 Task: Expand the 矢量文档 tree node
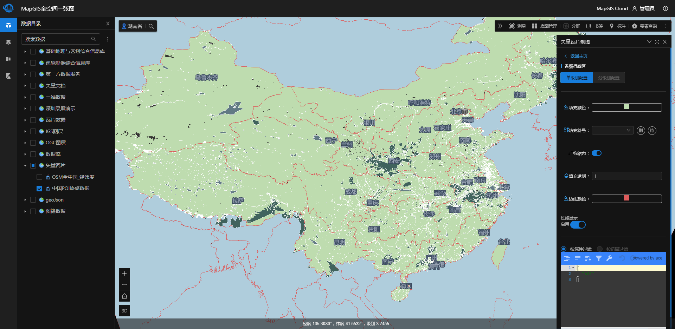(25, 86)
